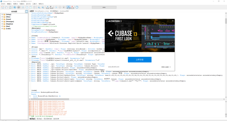The width and height of the screenshot is (227, 121).
Task: Open the 文件(F) menu
Action: pyautogui.click(x=3, y=4)
